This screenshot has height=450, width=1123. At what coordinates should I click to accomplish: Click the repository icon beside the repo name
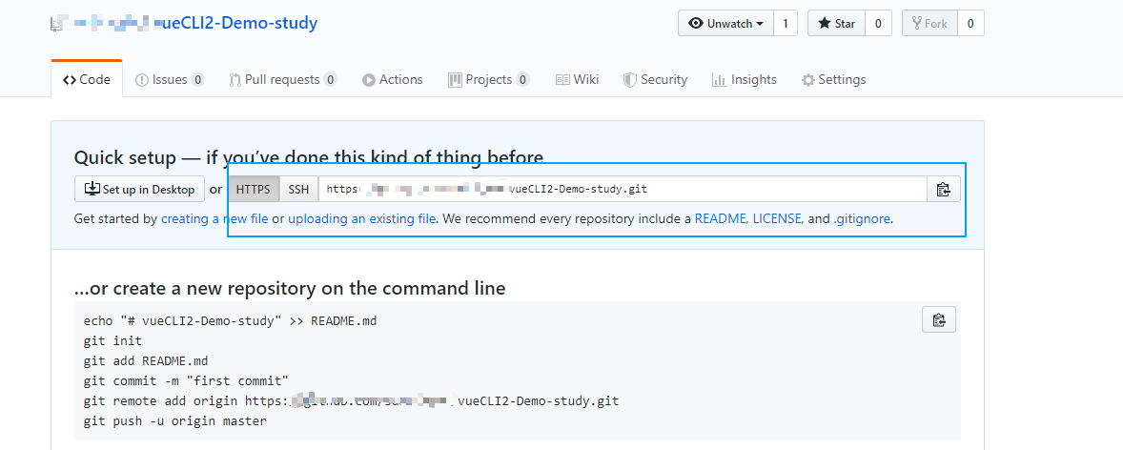[56, 24]
